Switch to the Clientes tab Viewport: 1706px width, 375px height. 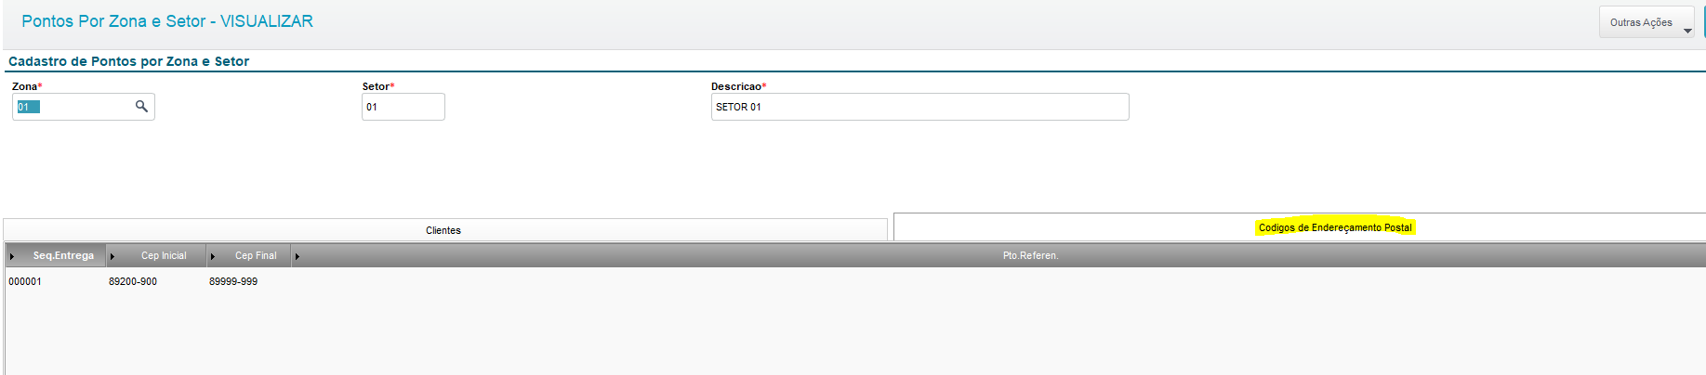(x=445, y=230)
